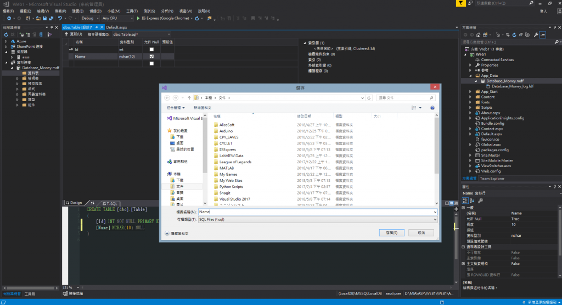Click the Server Explorer refresh icon
The height and width of the screenshot is (305, 562).
tap(6, 35)
